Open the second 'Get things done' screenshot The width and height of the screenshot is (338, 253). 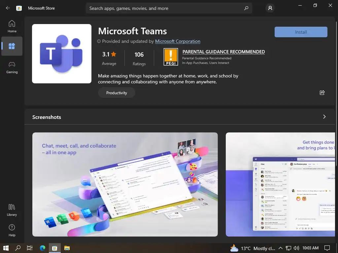click(x=280, y=184)
